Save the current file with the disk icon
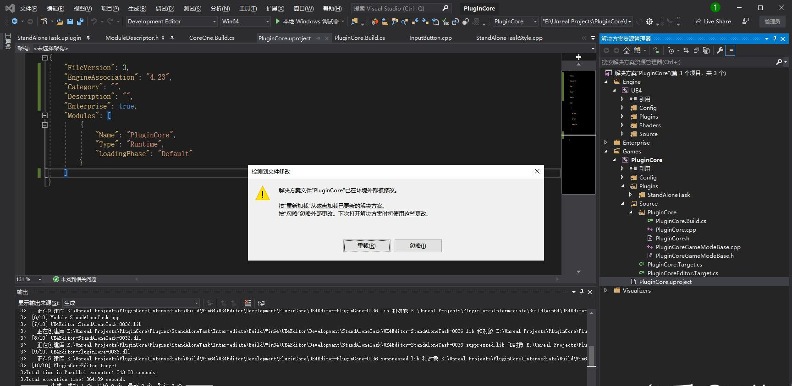The height and width of the screenshot is (386, 792). [70, 22]
